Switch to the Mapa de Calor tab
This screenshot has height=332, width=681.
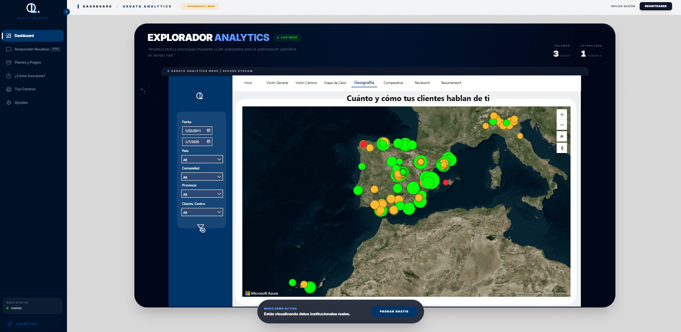[x=335, y=83]
